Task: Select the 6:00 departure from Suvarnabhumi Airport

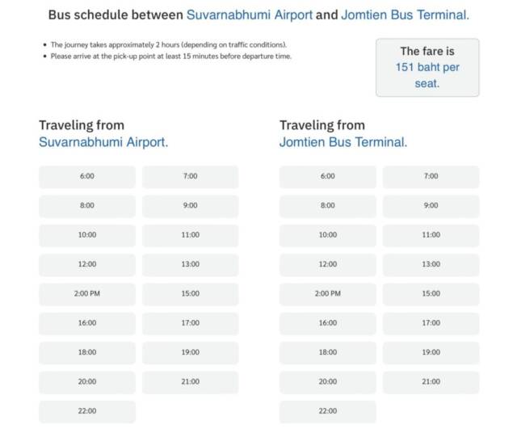Action: pyautogui.click(x=87, y=177)
